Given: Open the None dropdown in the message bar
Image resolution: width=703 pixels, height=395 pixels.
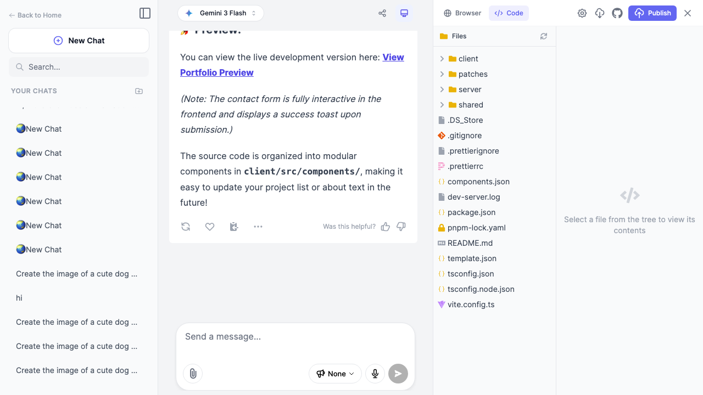Looking at the screenshot, I should tap(335, 374).
